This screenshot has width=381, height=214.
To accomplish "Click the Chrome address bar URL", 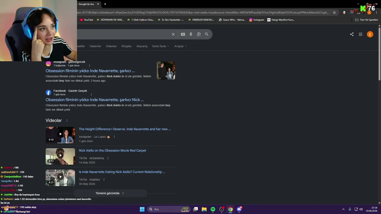I will click(x=202, y=12).
